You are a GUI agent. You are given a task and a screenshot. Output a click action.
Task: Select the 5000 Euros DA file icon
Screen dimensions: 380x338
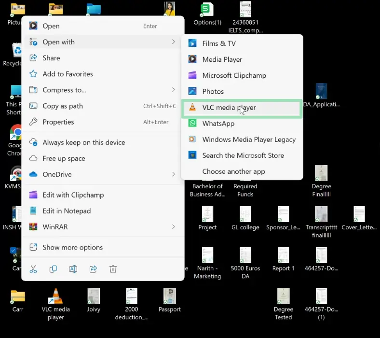tap(245, 255)
